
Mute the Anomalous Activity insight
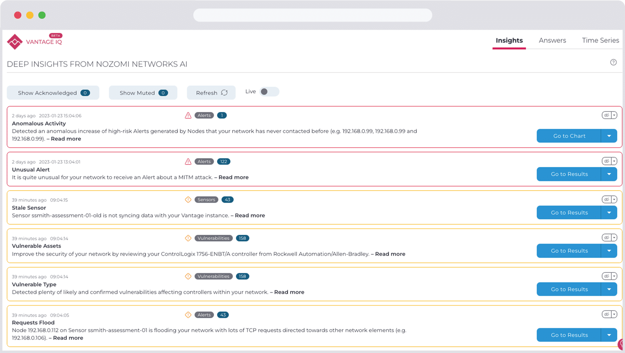click(x=607, y=115)
